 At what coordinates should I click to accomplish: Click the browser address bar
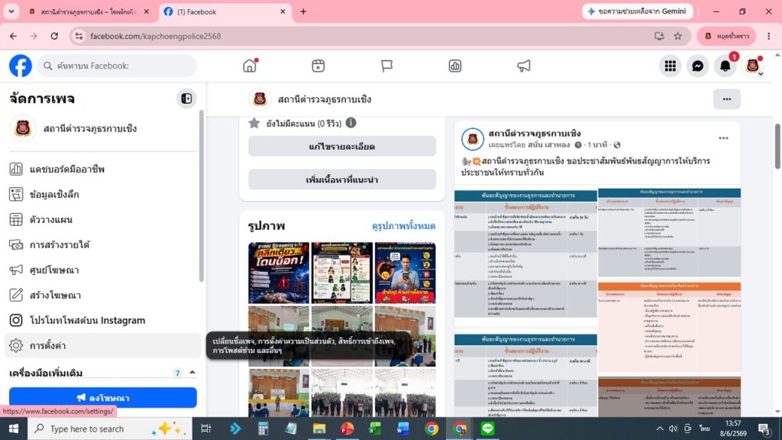tap(369, 36)
